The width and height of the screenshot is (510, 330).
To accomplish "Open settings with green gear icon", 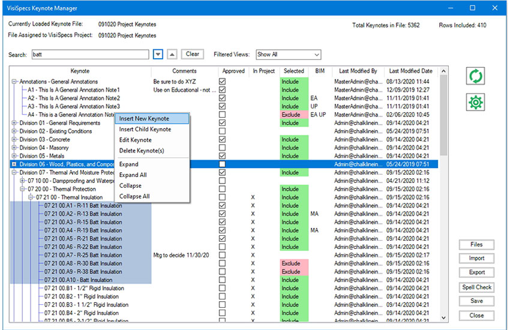I will [x=475, y=102].
